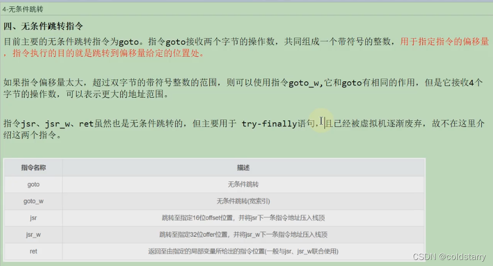
Task: Click the description '无条件跳转(宽索引)'
Action: click(243, 201)
